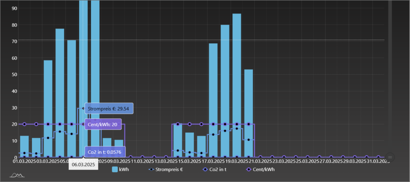Toggle the Cent/kWh legend label
Screen dimensions: 410x182
263,169
